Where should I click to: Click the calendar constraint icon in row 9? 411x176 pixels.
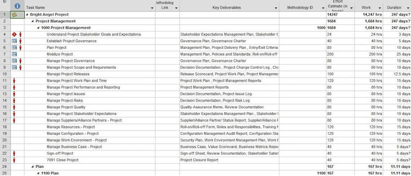[x=14, y=68]
